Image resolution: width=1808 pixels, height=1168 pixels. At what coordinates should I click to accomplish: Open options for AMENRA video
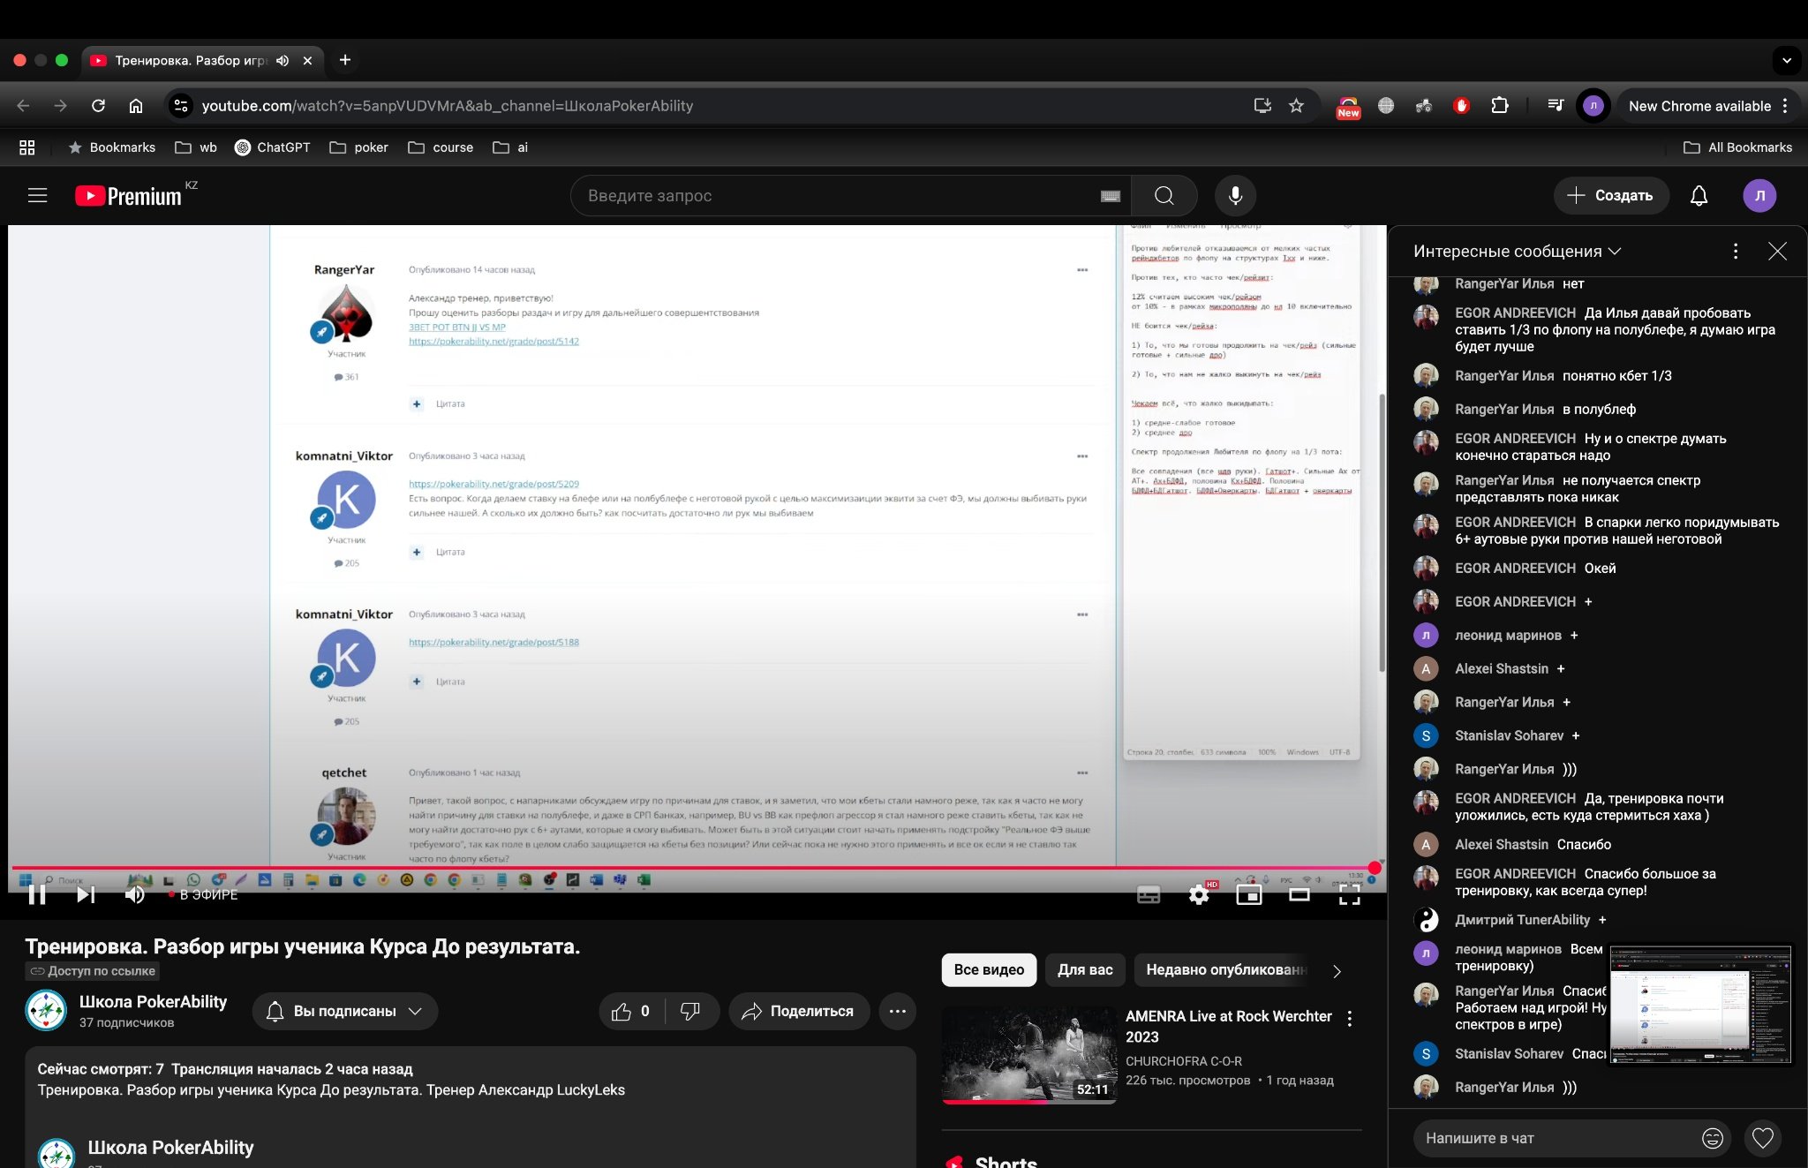(x=1349, y=1019)
